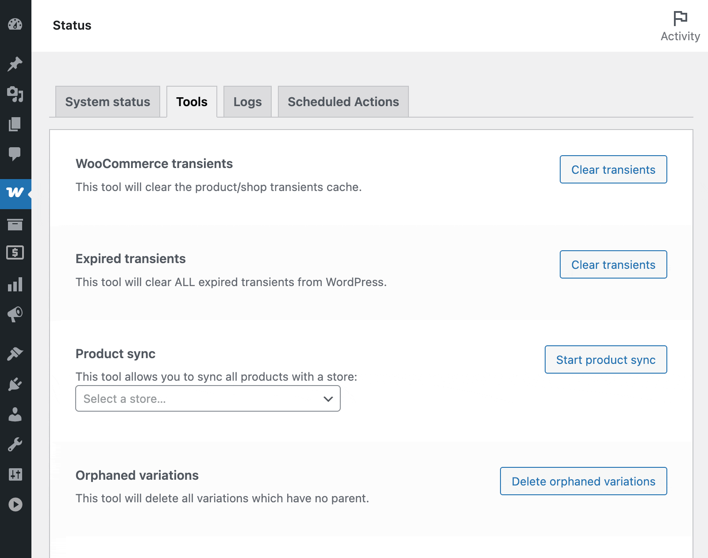The image size is (708, 558).
Task: Click the highlighted WooCommerce icon
Action: 15,194
